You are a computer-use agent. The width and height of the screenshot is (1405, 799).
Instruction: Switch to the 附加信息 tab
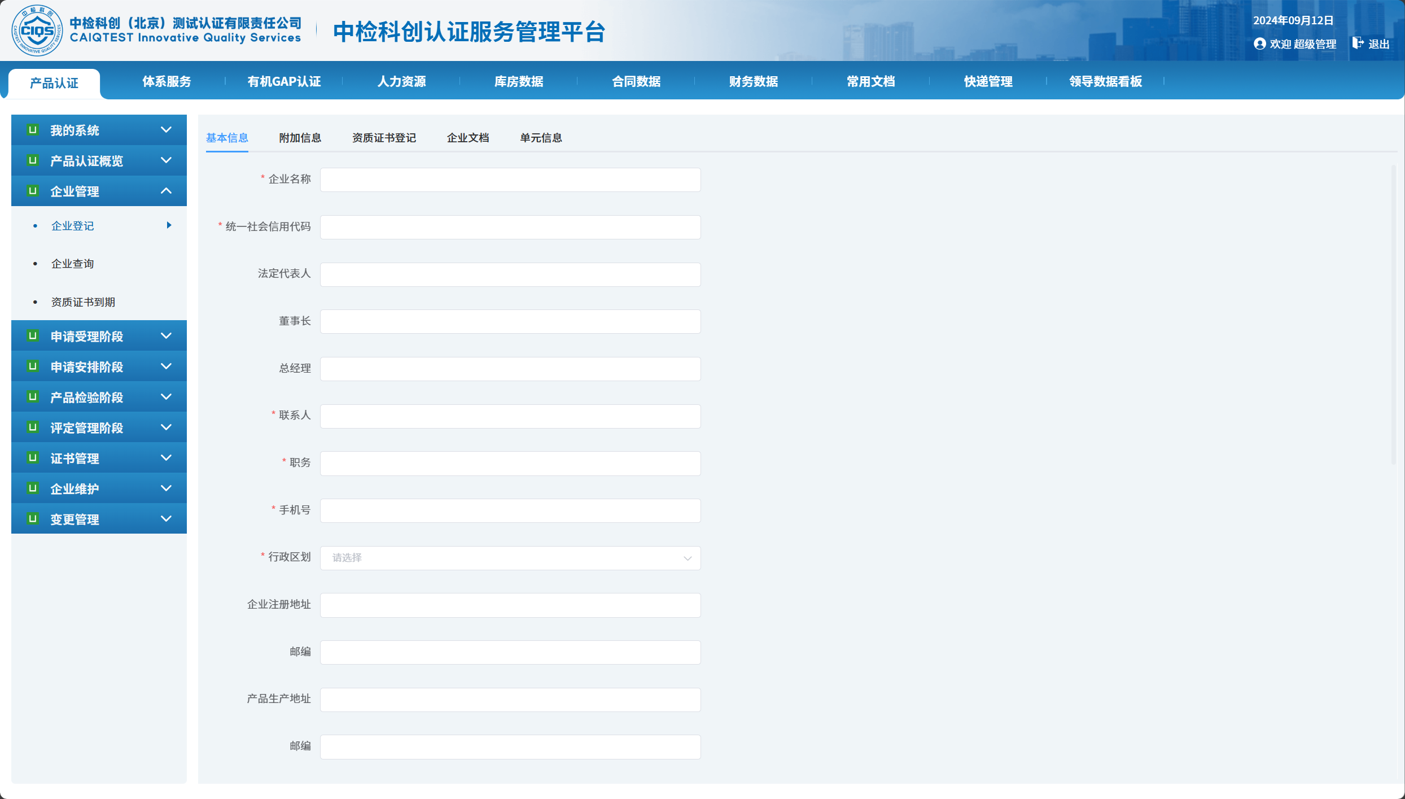pos(300,138)
